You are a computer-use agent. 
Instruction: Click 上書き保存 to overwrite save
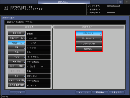pos(116,92)
